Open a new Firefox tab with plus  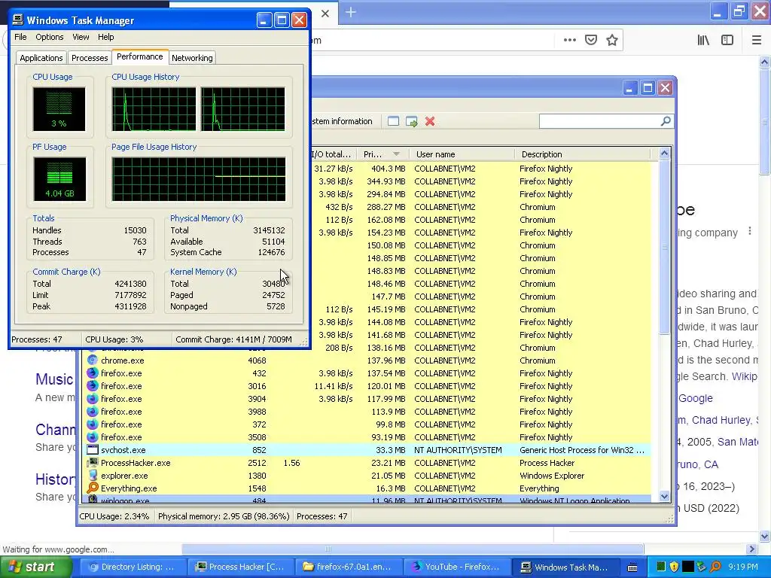351,12
